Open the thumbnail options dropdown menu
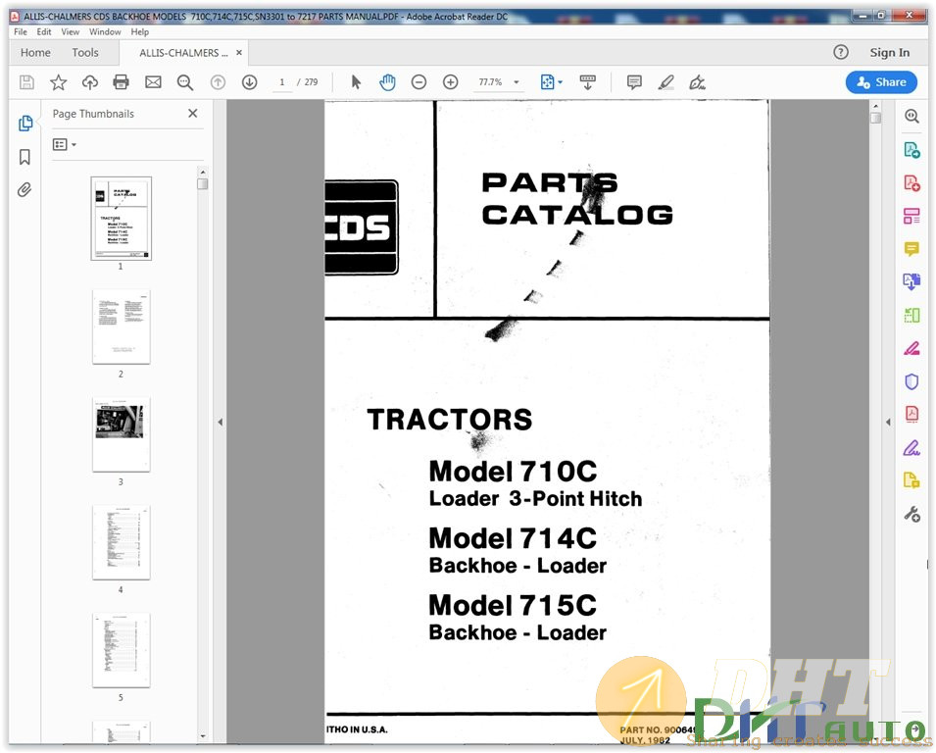The width and height of the screenshot is (936, 753). click(x=65, y=144)
